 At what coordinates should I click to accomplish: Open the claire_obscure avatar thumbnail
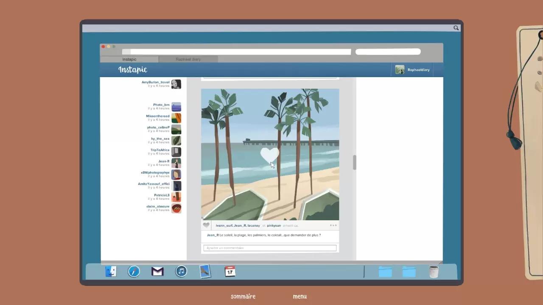pyautogui.click(x=176, y=208)
